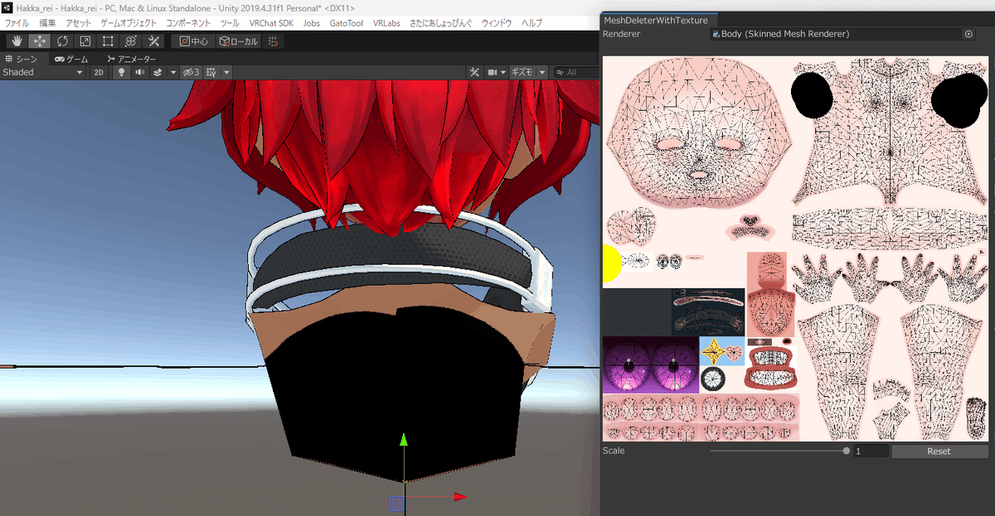Screen dimensions: 995x516
Task: Open VRChat SDK menu
Action: (272, 23)
